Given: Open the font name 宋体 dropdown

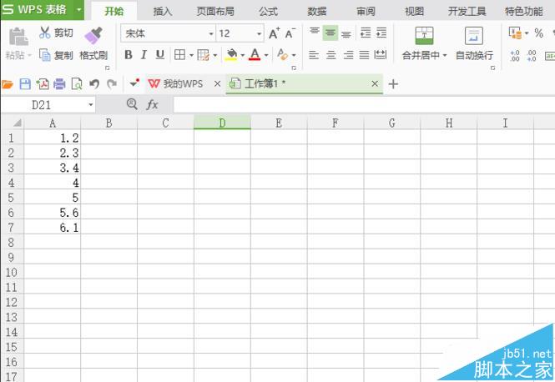Looking at the screenshot, I should tap(211, 34).
